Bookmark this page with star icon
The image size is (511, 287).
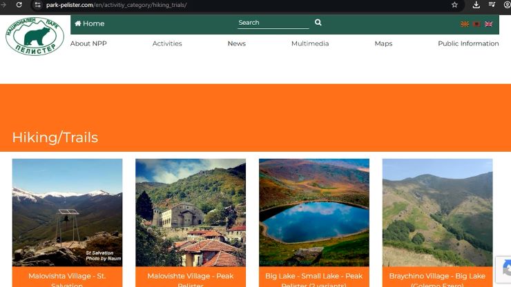tap(454, 5)
